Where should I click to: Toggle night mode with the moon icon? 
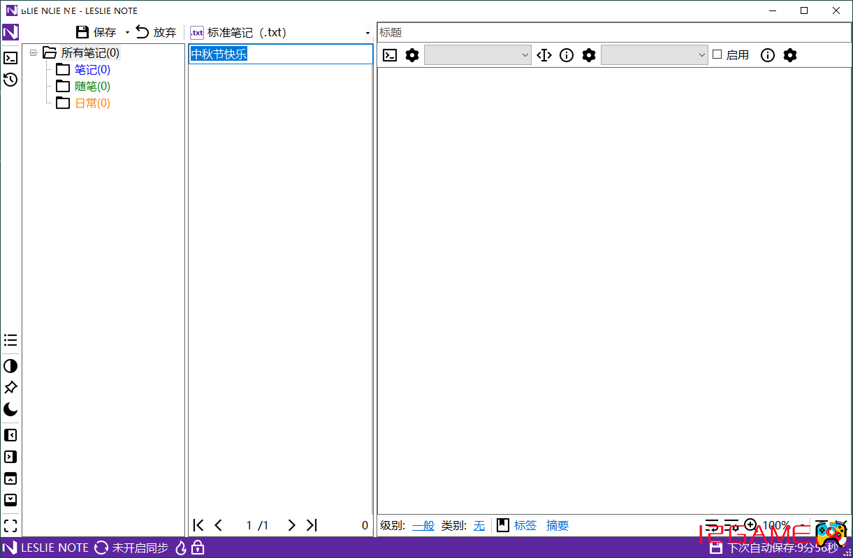tap(10, 409)
